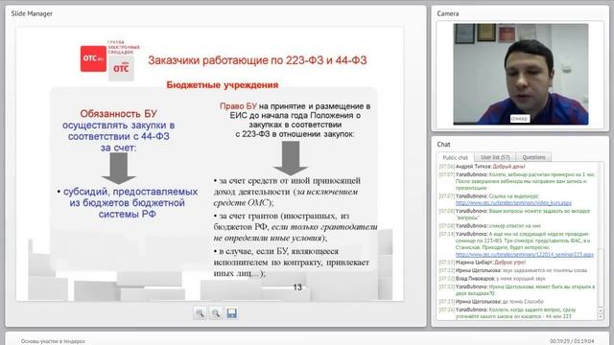The width and height of the screenshot is (614, 345).
Task: Click the chat scrollbar down arrow
Action: (x=601, y=316)
